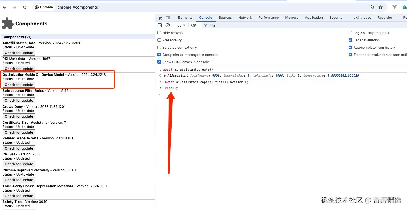Open Google Lens search icon in address bar
Screen dimensions: 407x210
[x=372, y=7]
